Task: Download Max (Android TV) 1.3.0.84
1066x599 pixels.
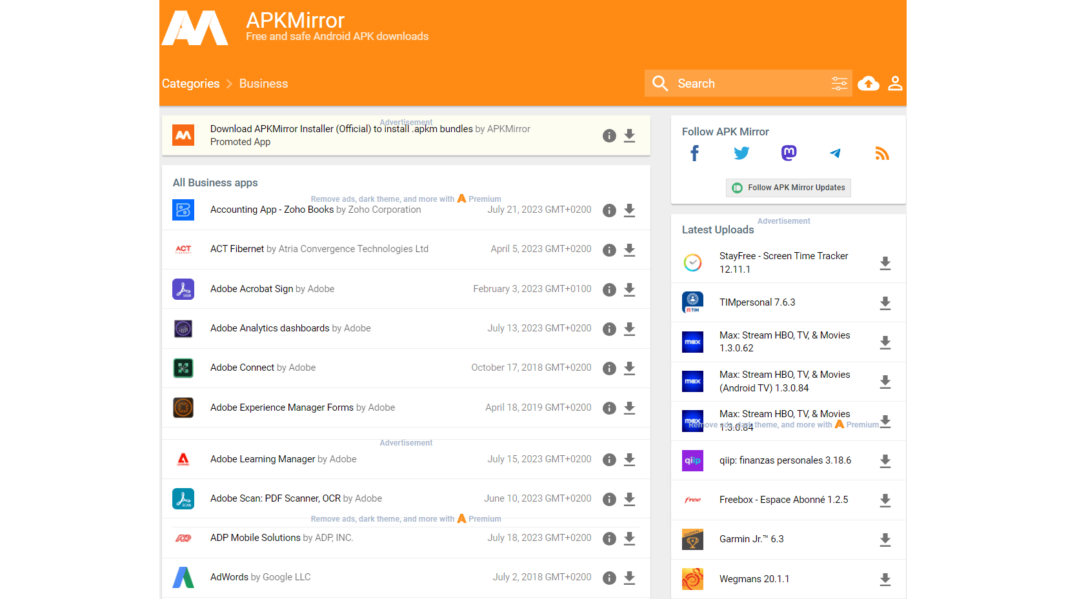Action: point(885,382)
